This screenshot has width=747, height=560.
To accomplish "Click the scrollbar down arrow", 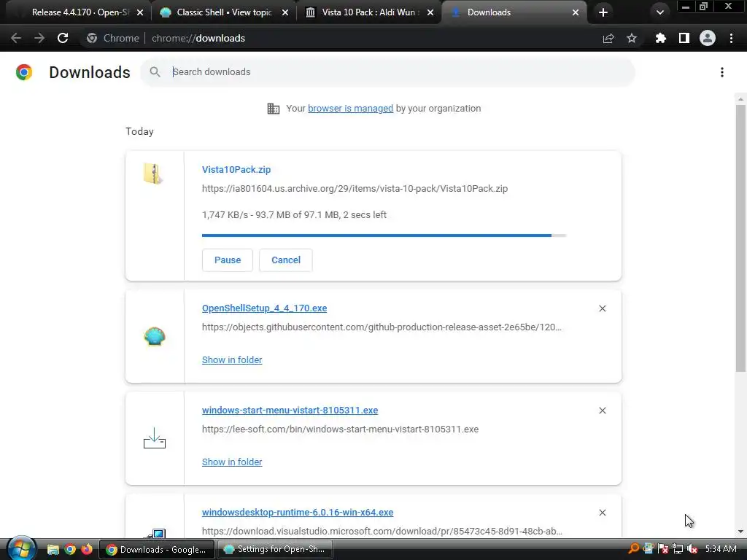I will (x=740, y=532).
